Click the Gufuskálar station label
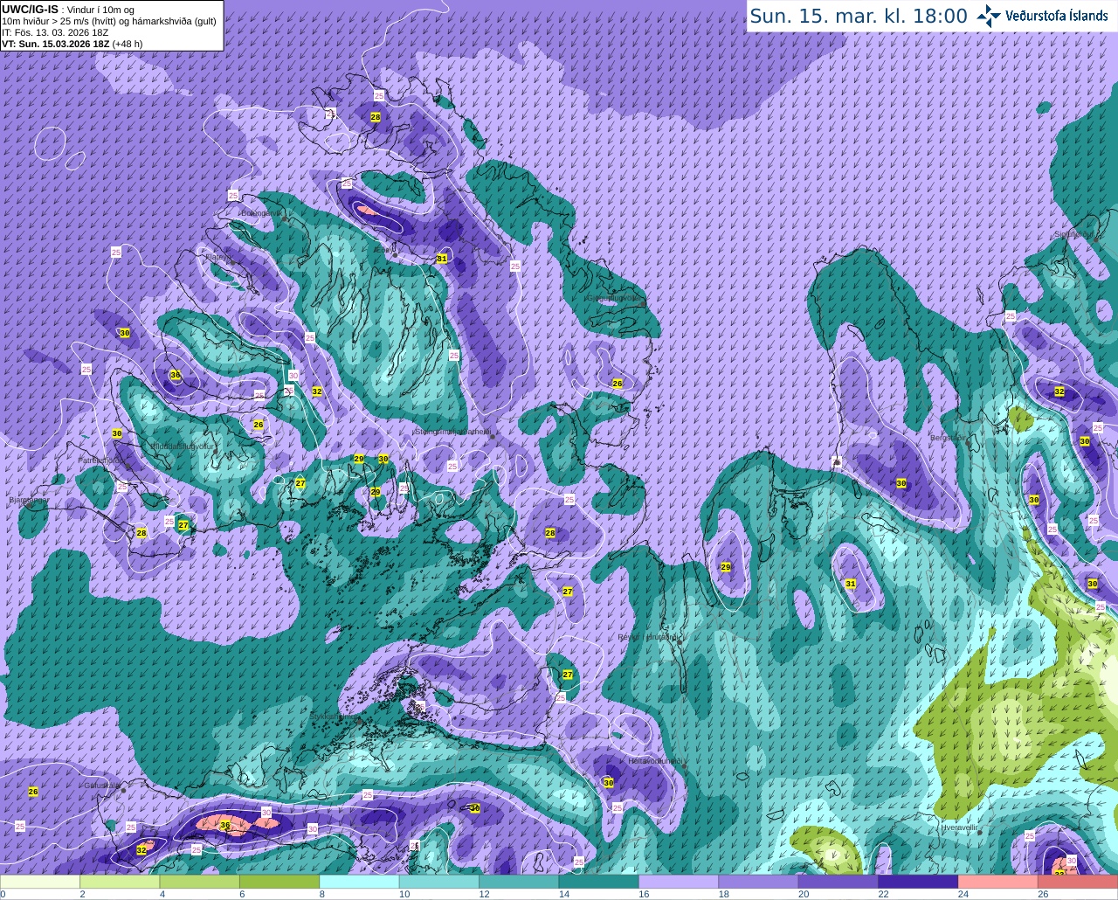 click(x=101, y=785)
